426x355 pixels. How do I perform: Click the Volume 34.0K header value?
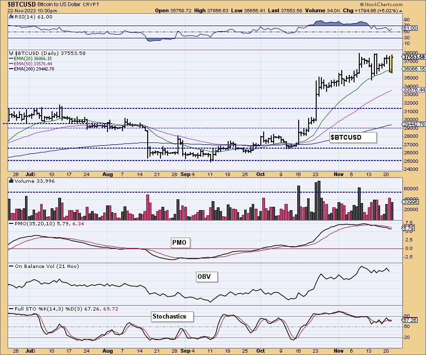(323, 10)
